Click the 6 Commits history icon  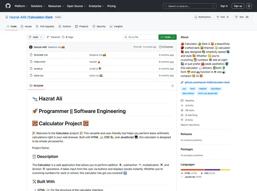coord(166,47)
